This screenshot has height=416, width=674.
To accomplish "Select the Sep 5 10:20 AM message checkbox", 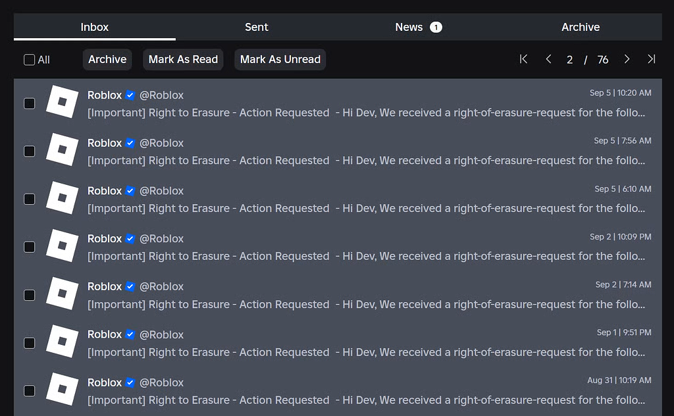I will point(30,103).
